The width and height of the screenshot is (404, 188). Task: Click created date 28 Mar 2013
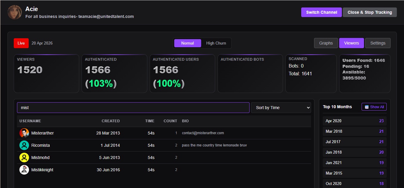pos(108,133)
